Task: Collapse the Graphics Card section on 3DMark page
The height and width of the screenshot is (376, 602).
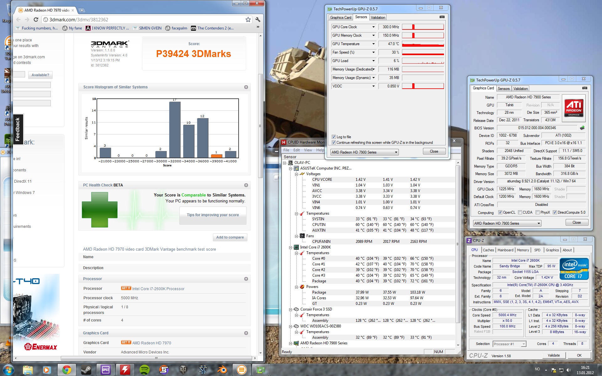Action: click(x=246, y=333)
